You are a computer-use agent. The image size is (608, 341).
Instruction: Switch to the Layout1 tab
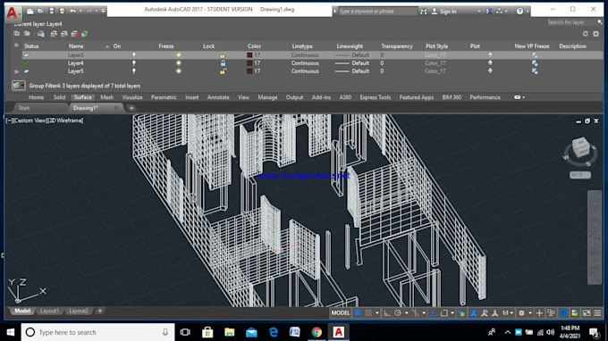pyautogui.click(x=50, y=311)
